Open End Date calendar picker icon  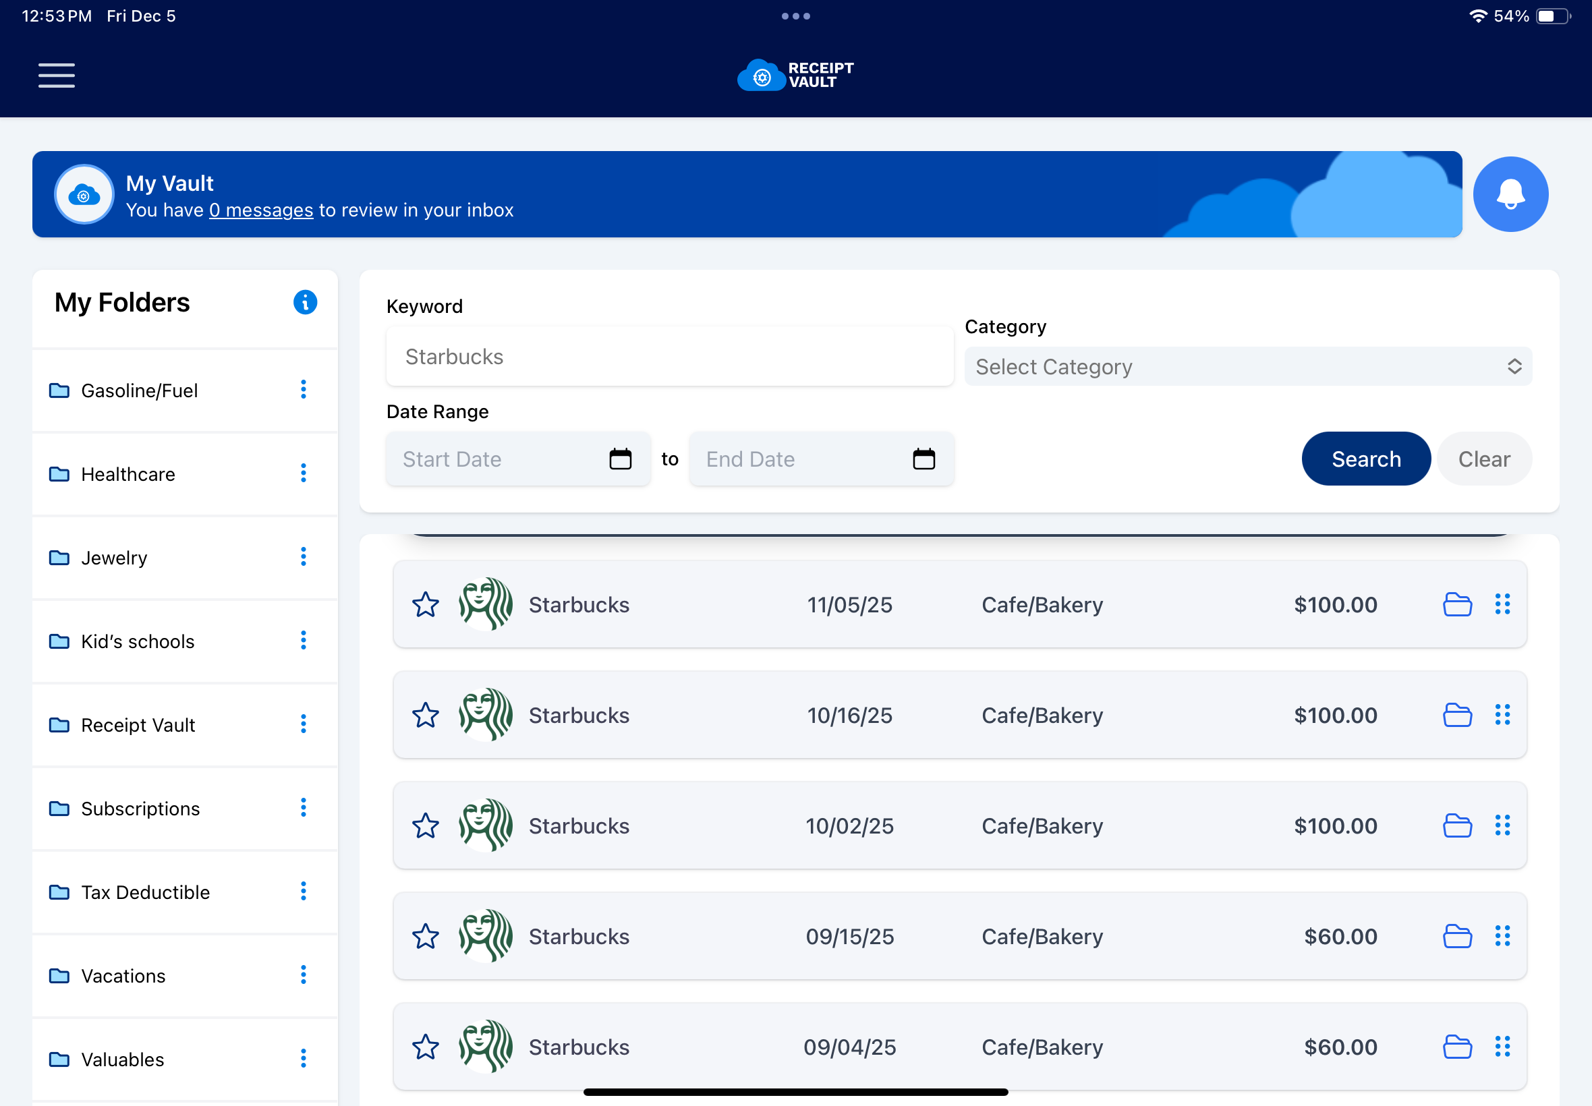coord(923,459)
